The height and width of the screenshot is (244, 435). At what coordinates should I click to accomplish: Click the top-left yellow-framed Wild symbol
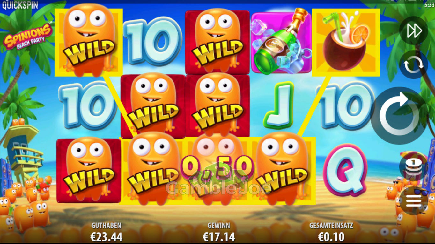(89, 42)
